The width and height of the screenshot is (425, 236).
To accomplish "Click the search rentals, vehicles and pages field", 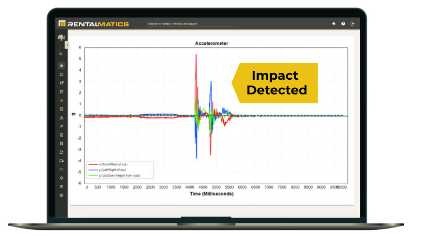I will click(192, 24).
